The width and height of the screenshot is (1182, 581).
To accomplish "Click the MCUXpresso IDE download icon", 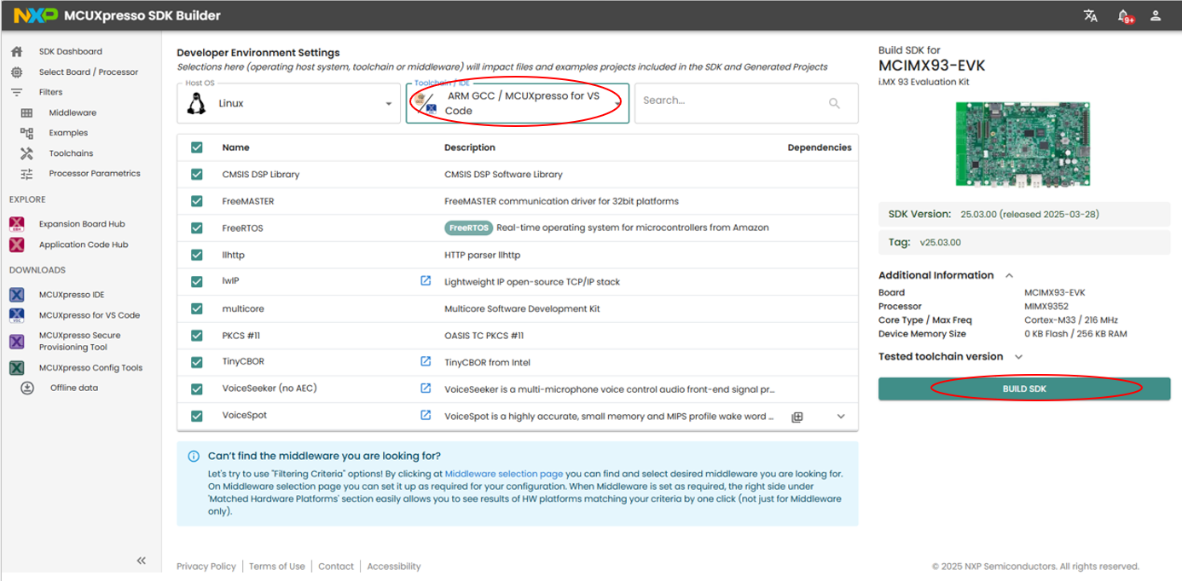I will [16, 295].
